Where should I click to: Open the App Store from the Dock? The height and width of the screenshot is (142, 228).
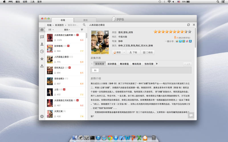pos(116,137)
